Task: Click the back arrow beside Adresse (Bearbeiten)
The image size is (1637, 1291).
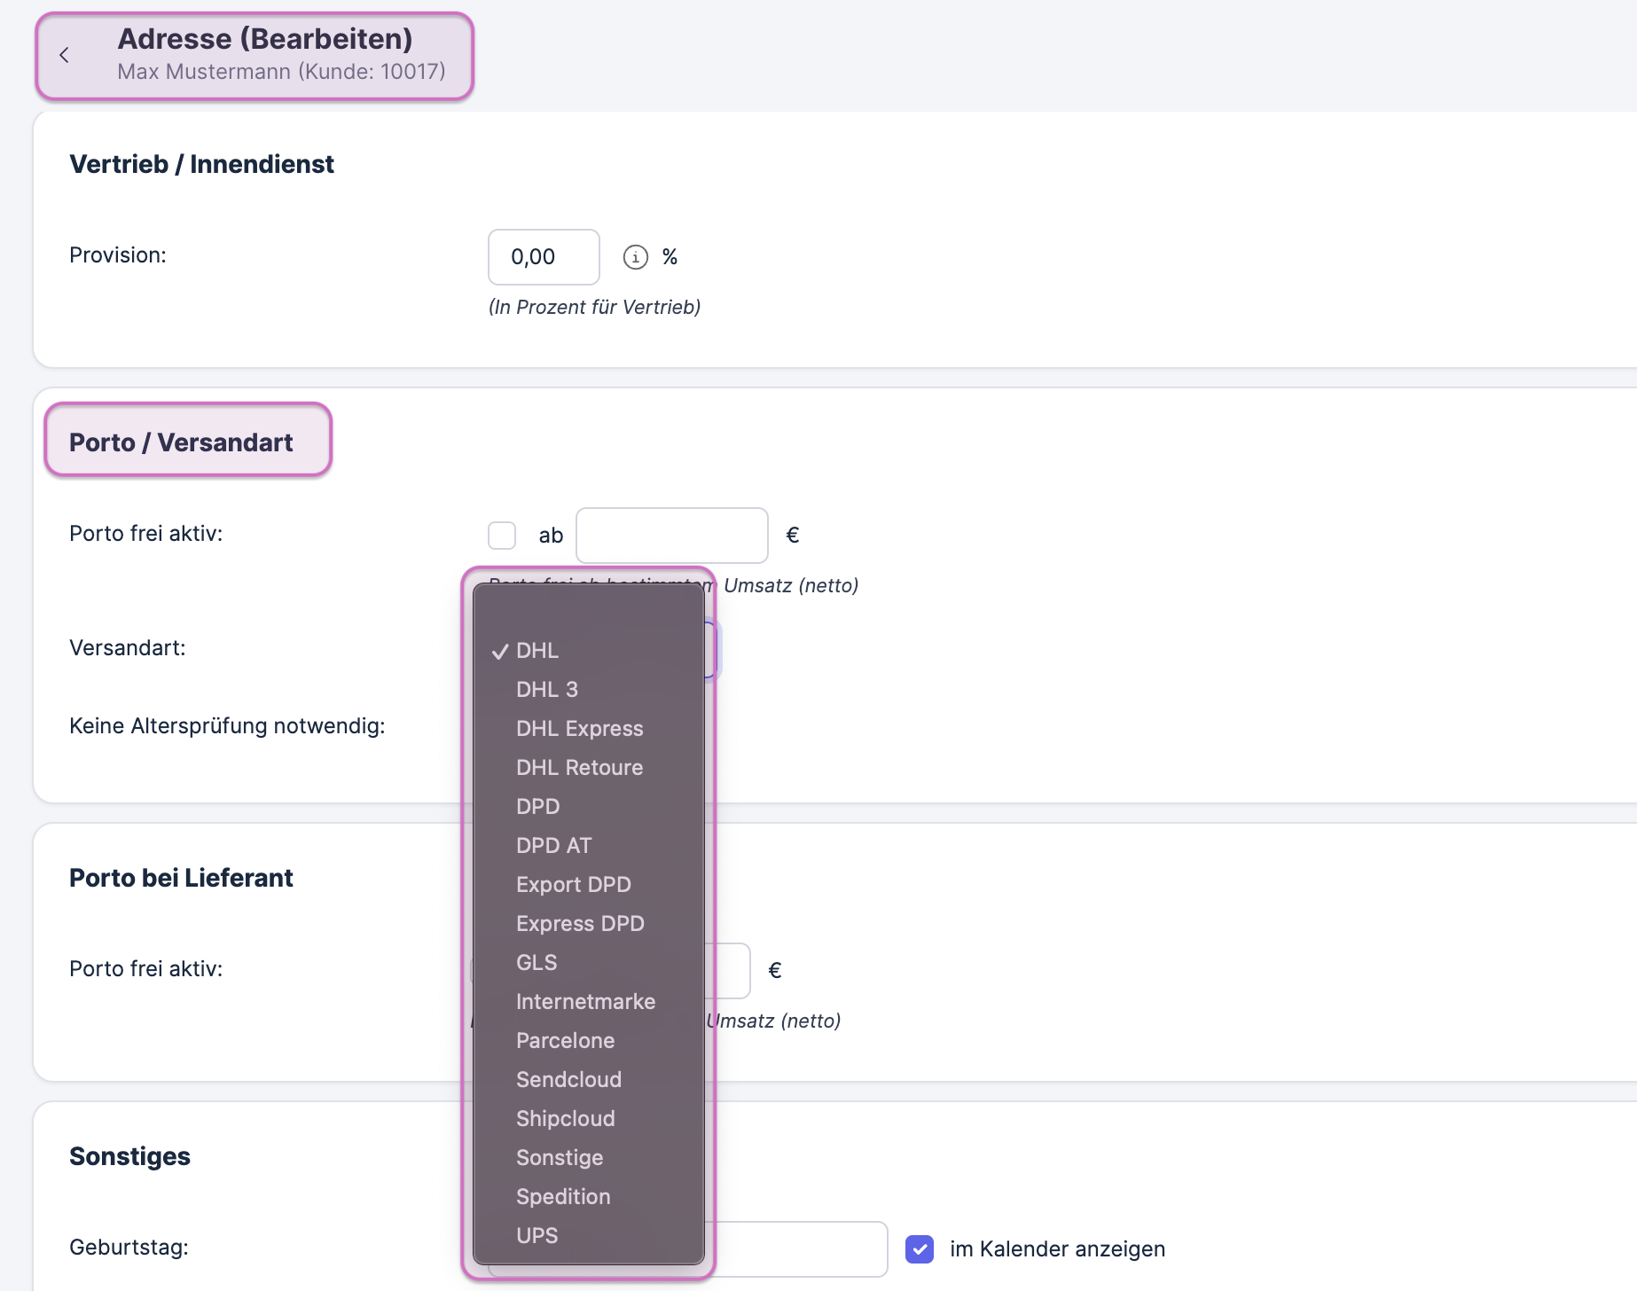Action: click(x=64, y=55)
